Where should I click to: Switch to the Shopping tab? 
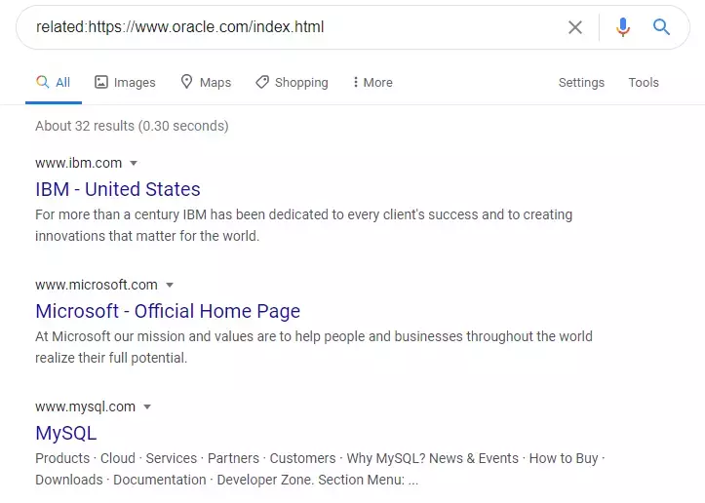pyautogui.click(x=292, y=82)
